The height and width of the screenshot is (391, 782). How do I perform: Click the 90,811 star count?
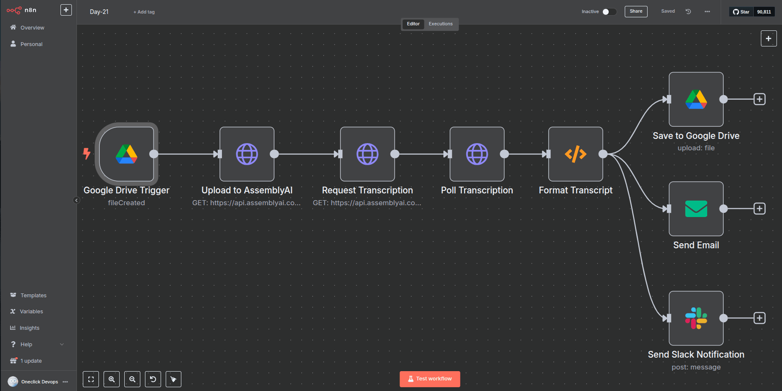click(x=764, y=12)
